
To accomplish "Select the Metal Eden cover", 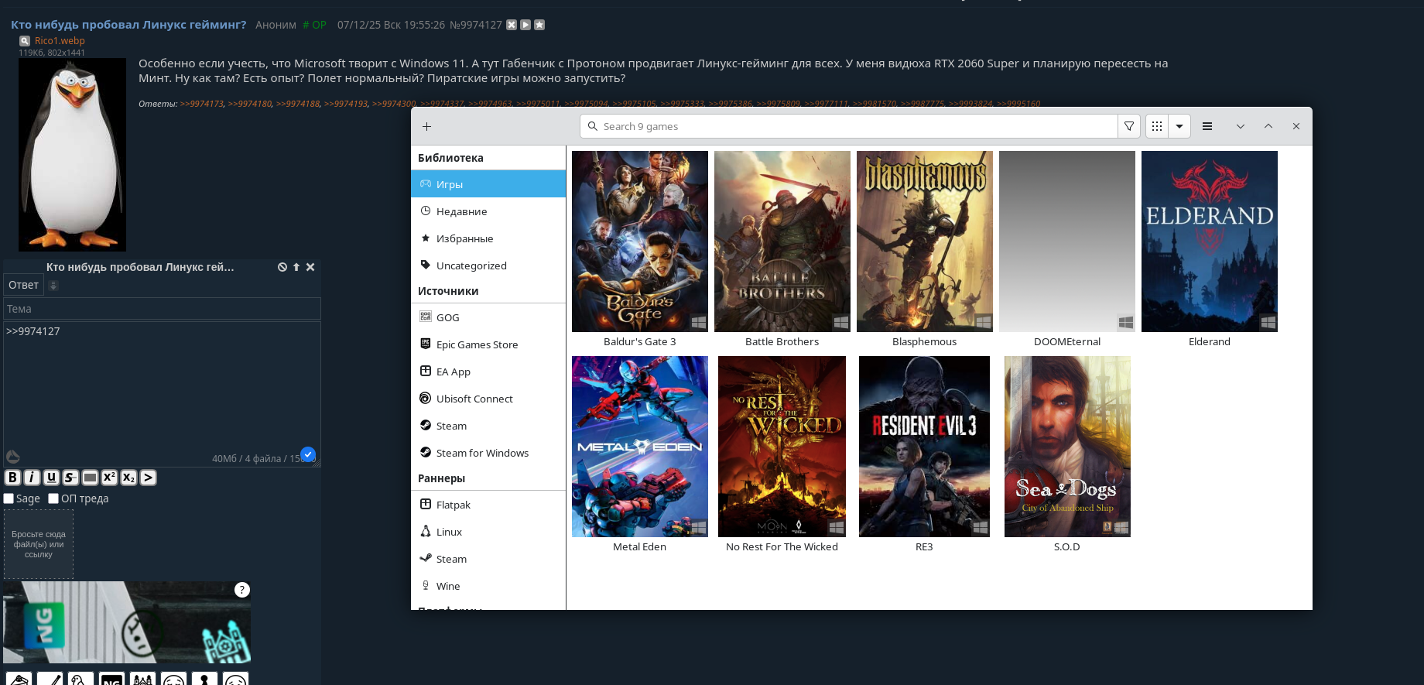I will click(x=640, y=447).
